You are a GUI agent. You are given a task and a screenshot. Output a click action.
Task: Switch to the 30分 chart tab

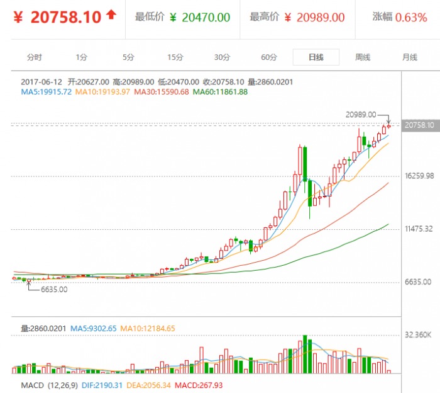(222, 57)
